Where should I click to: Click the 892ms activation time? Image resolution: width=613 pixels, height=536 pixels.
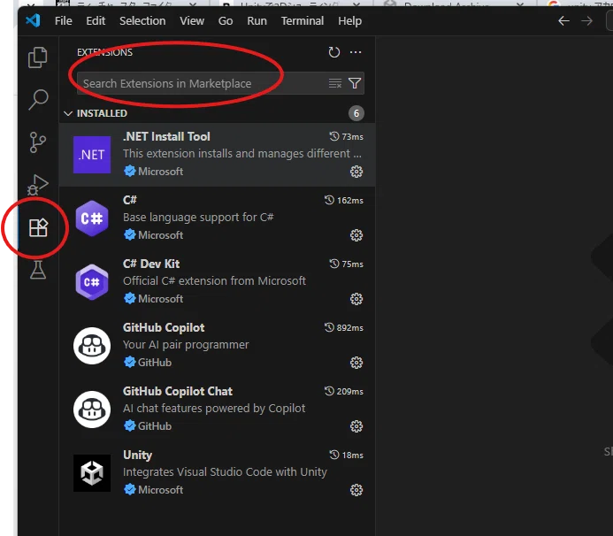click(344, 327)
